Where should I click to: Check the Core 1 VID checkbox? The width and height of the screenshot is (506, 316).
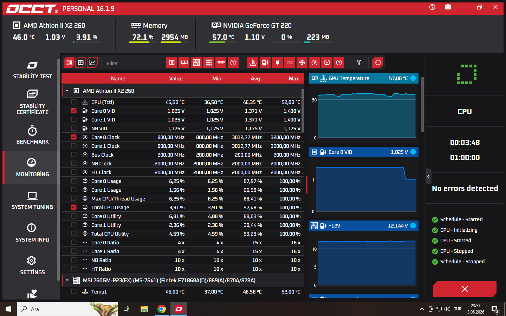(x=74, y=120)
